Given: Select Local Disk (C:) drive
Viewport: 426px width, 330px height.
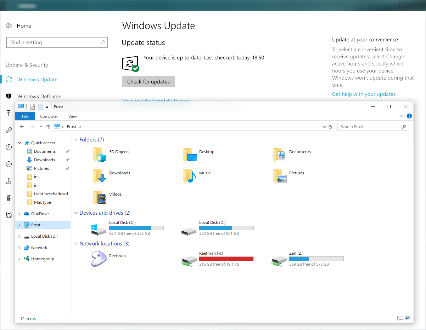Looking at the screenshot, I should tap(127, 228).
